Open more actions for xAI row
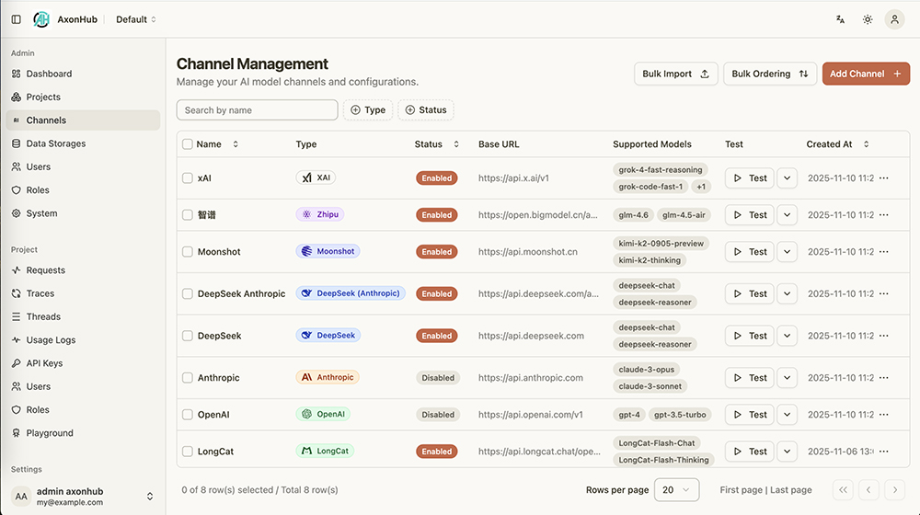Image resolution: width=920 pixels, height=515 pixels. tap(884, 178)
